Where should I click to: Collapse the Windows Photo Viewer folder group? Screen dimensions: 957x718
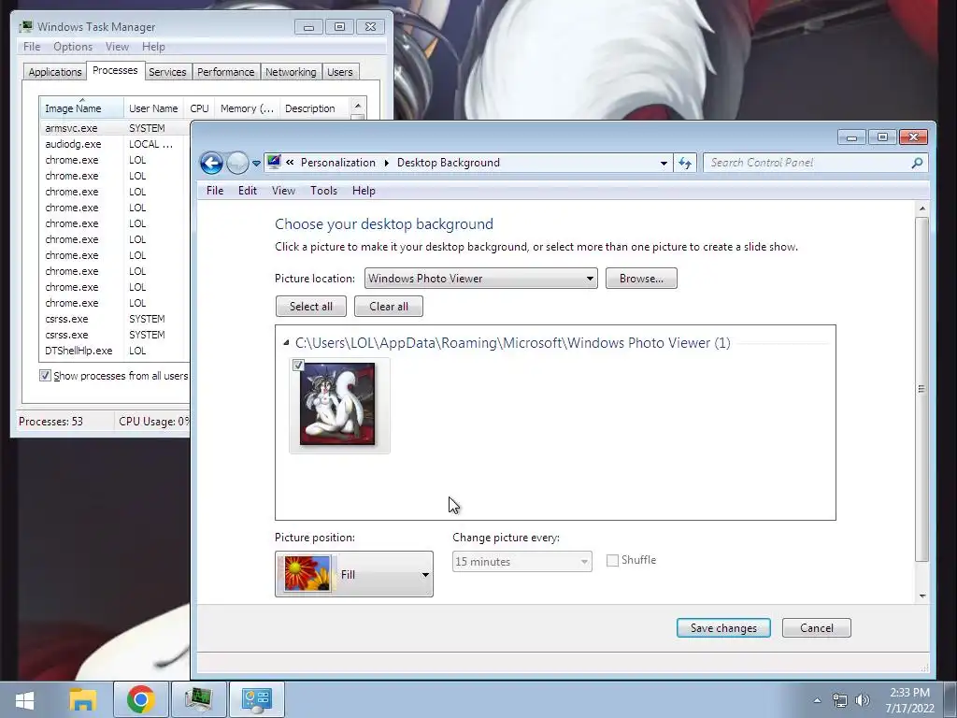[286, 343]
